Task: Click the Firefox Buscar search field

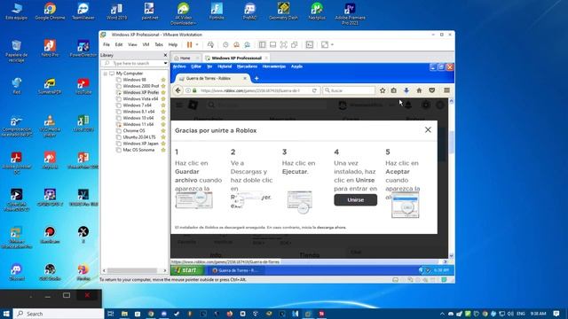Action: pos(349,90)
